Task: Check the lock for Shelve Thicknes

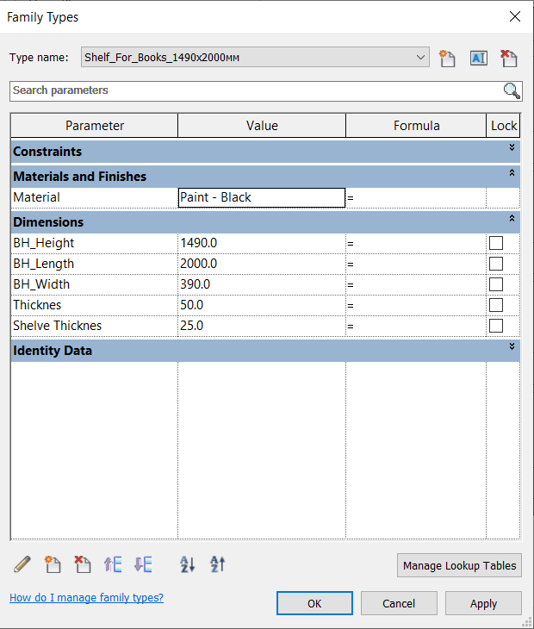Action: 496,326
